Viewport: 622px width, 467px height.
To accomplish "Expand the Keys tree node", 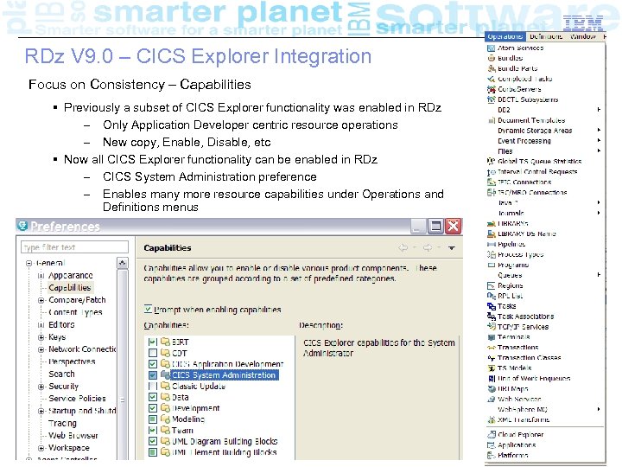I will (x=41, y=337).
